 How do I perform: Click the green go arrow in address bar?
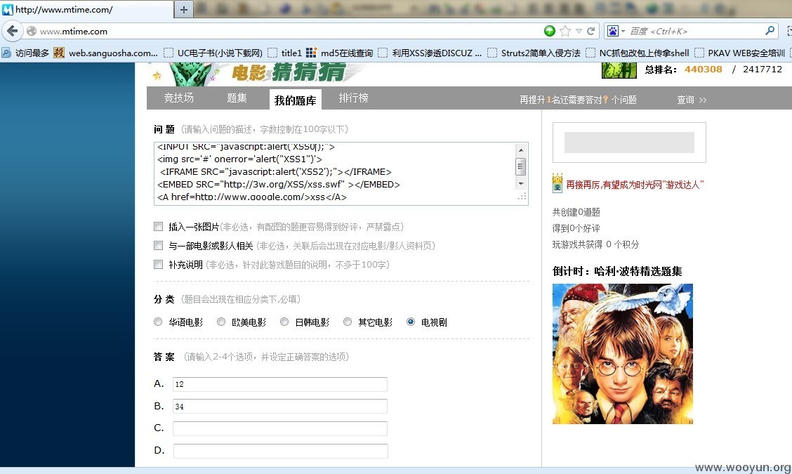point(550,31)
